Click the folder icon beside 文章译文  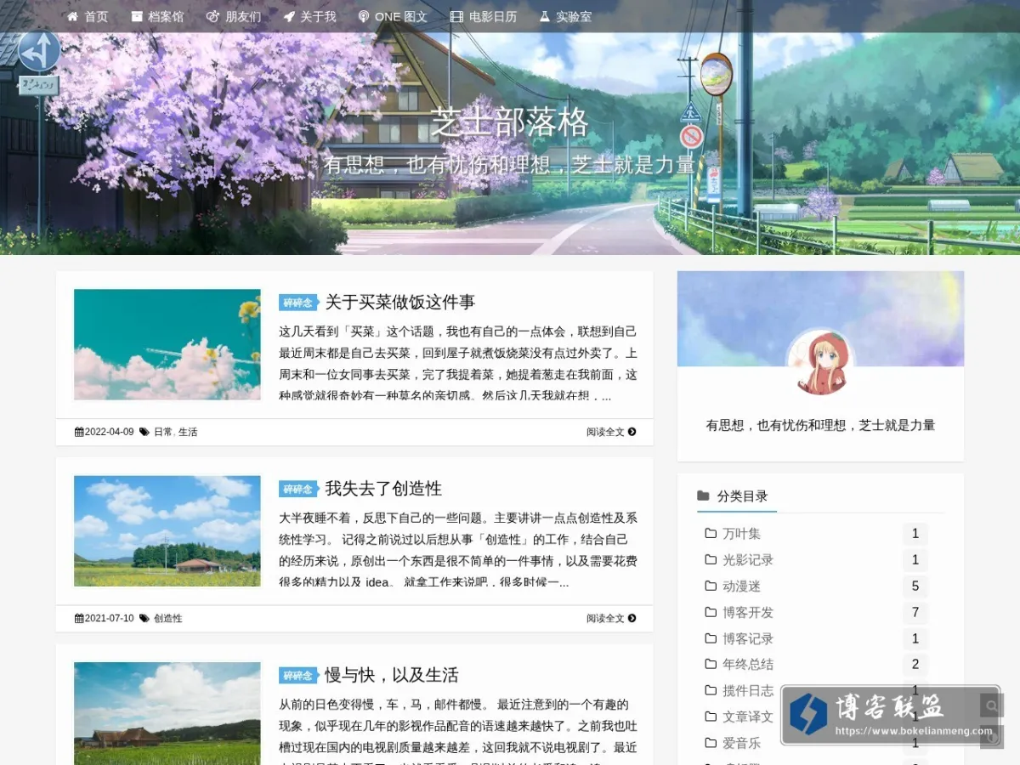[711, 717]
